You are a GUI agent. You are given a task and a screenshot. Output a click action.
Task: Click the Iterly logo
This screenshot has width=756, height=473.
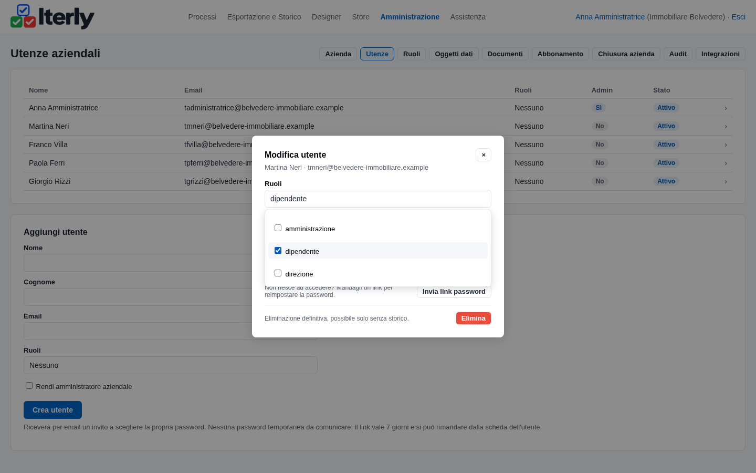click(x=52, y=17)
